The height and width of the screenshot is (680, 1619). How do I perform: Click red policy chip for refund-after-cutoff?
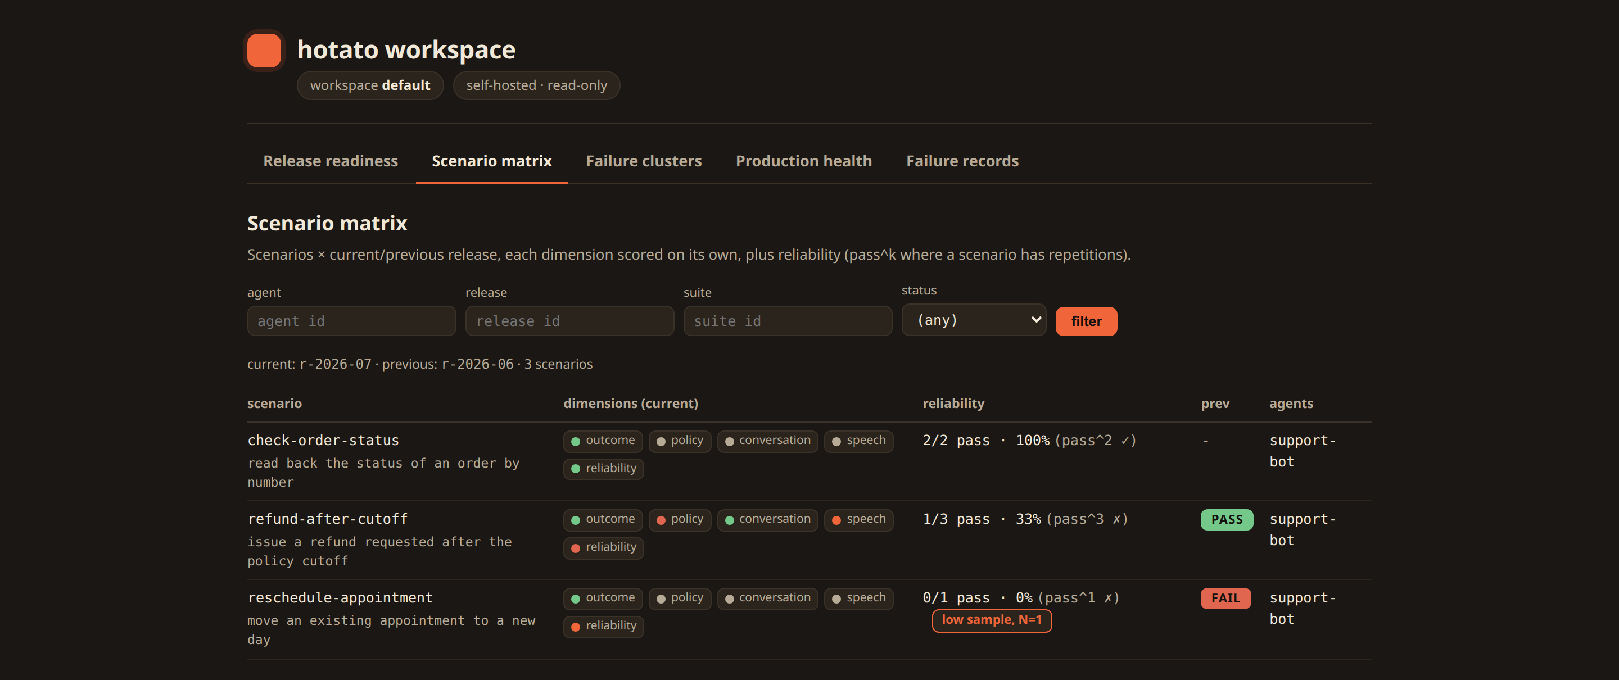tap(680, 519)
